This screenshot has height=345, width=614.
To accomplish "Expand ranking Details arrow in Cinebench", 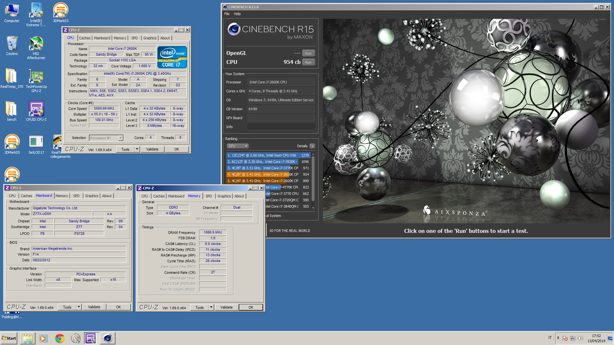I will [x=312, y=146].
